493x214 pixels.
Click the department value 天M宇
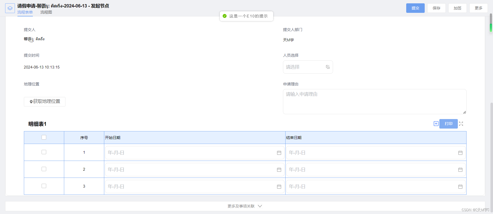click(288, 40)
